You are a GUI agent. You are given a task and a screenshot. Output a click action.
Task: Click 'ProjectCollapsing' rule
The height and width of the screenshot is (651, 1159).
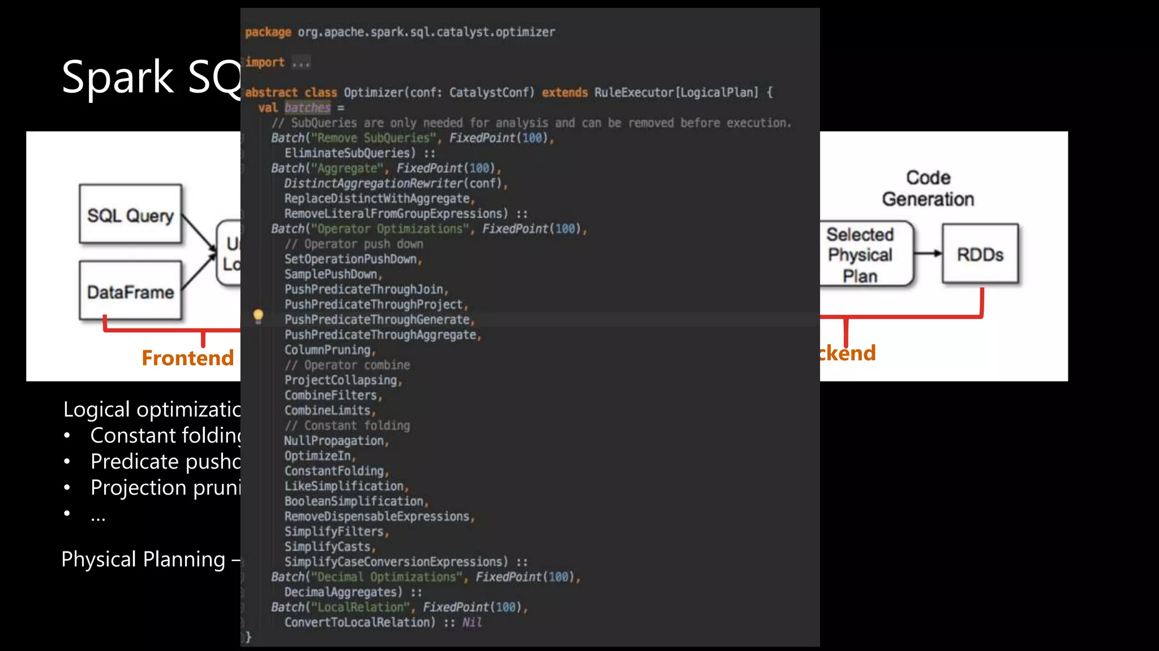(341, 380)
